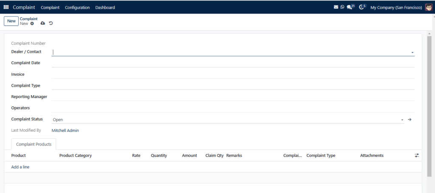Click the Complaint breadcrumb link
This screenshot has height=193, width=435.
[x=28, y=19]
